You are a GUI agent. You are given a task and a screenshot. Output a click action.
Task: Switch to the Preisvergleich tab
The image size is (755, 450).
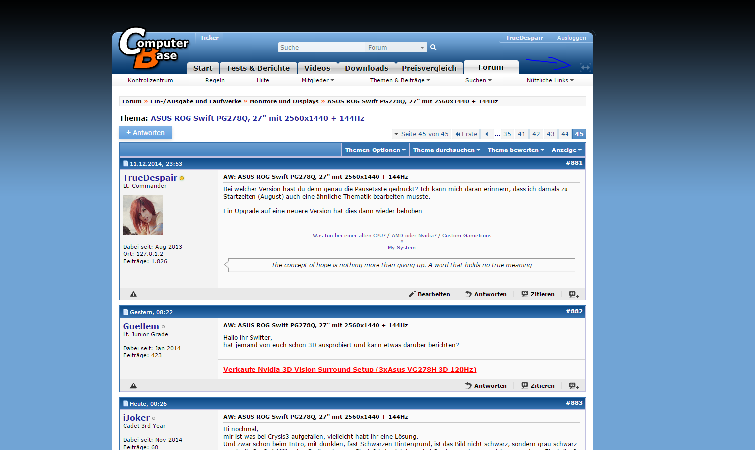point(429,68)
